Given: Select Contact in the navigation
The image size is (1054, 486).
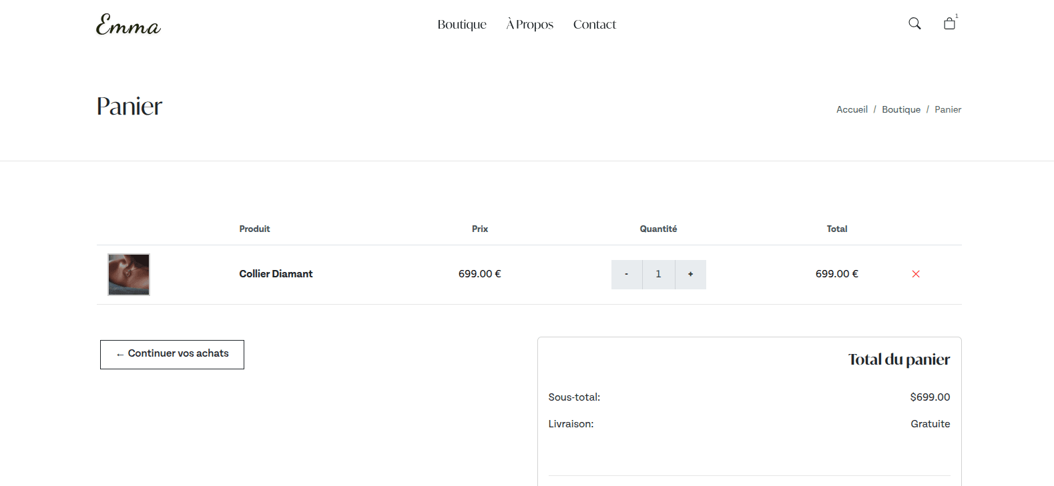Looking at the screenshot, I should [594, 25].
